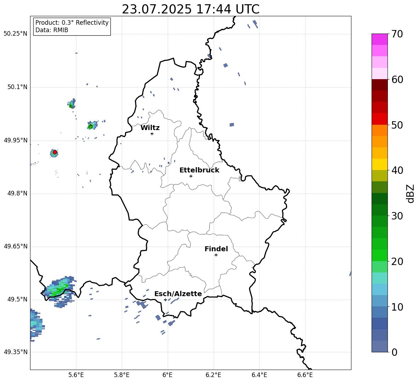The height and width of the screenshot is (382, 419).
Task: Click the cross marker below Findel
Action: coord(216,255)
